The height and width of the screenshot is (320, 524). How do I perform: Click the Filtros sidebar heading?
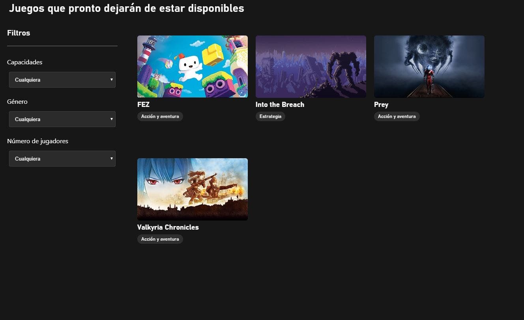tap(19, 33)
